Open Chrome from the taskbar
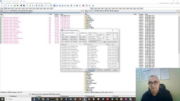Viewport: 180px width, 101px height. [57, 99]
